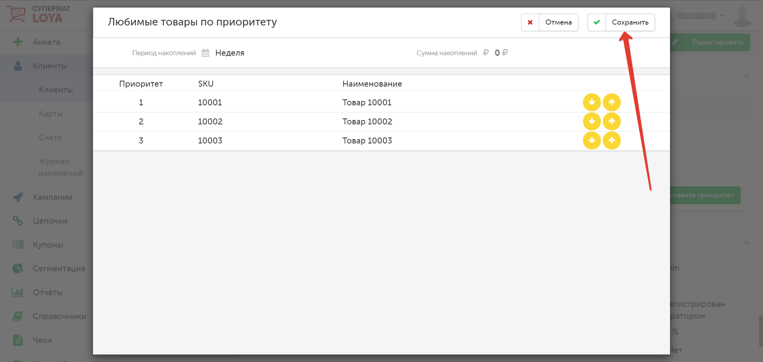
Task: Click the ruble icon beside Сумма накоплений
Action: point(486,53)
